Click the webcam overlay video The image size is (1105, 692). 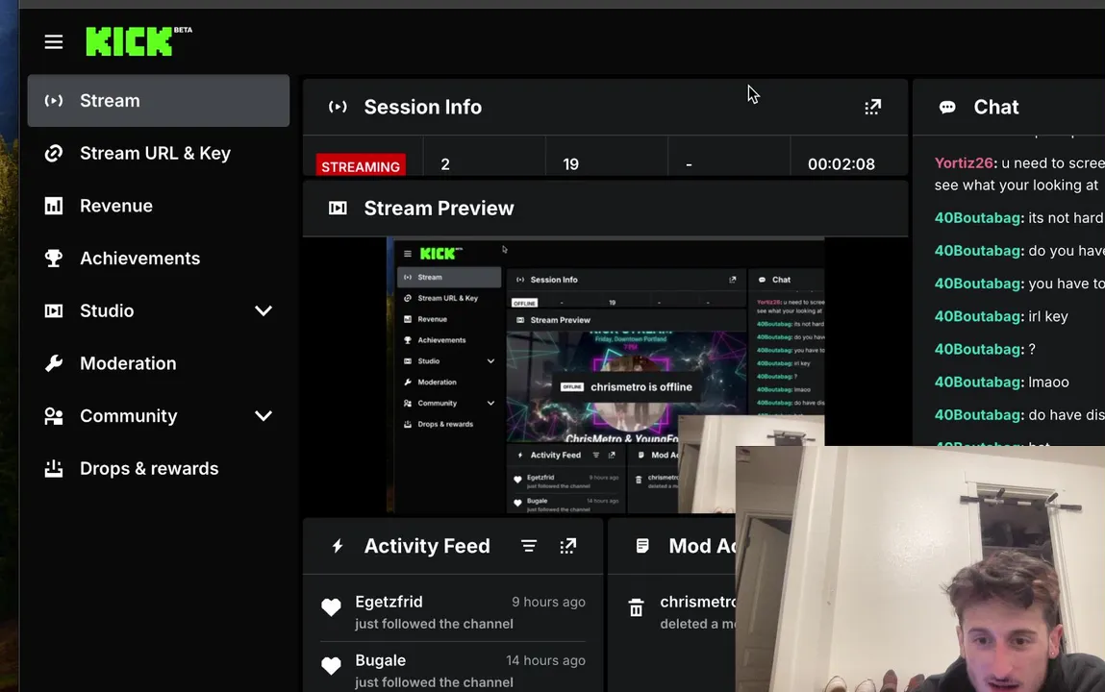coord(920,569)
